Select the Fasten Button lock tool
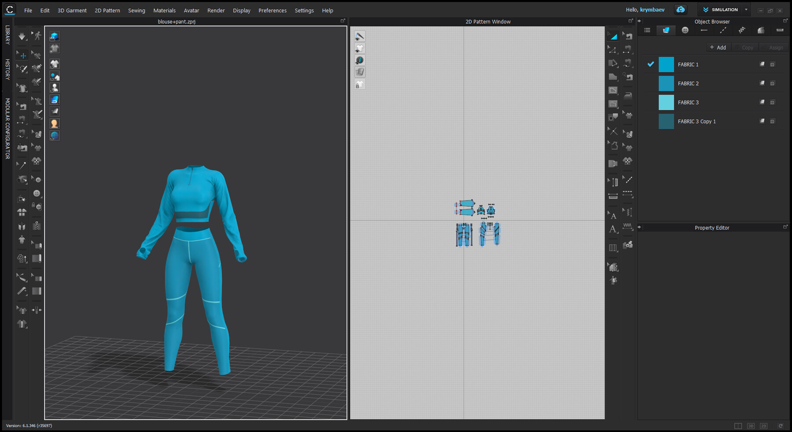 pyautogui.click(x=37, y=206)
